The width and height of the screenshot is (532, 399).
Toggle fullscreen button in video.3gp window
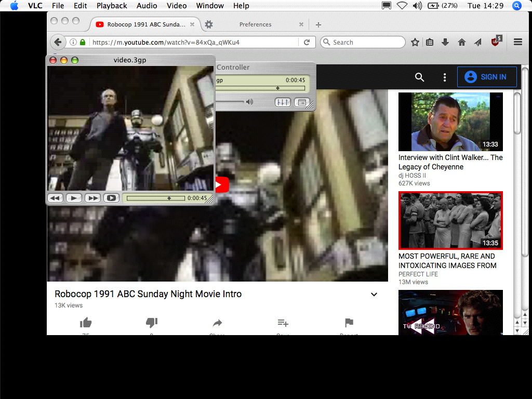tap(111, 198)
